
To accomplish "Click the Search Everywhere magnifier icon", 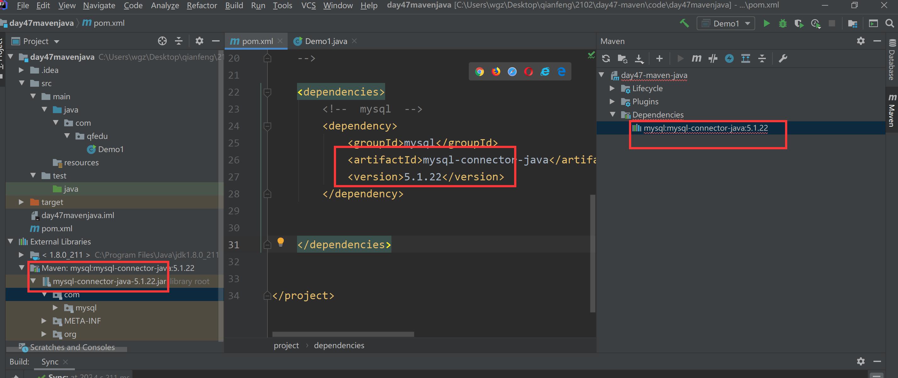I will pos(889,23).
